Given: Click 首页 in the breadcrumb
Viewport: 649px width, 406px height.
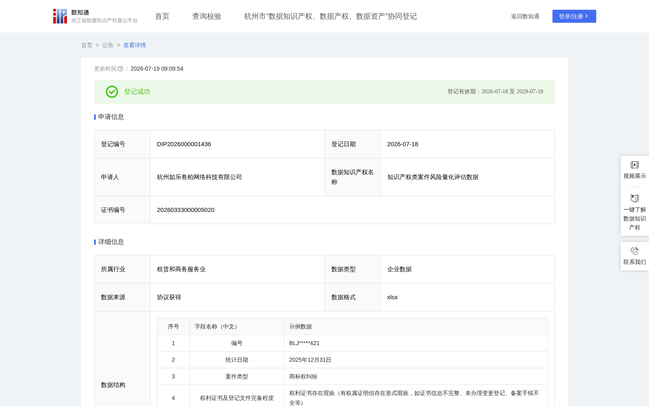Looking at the screenshot, I should (87, 45).
